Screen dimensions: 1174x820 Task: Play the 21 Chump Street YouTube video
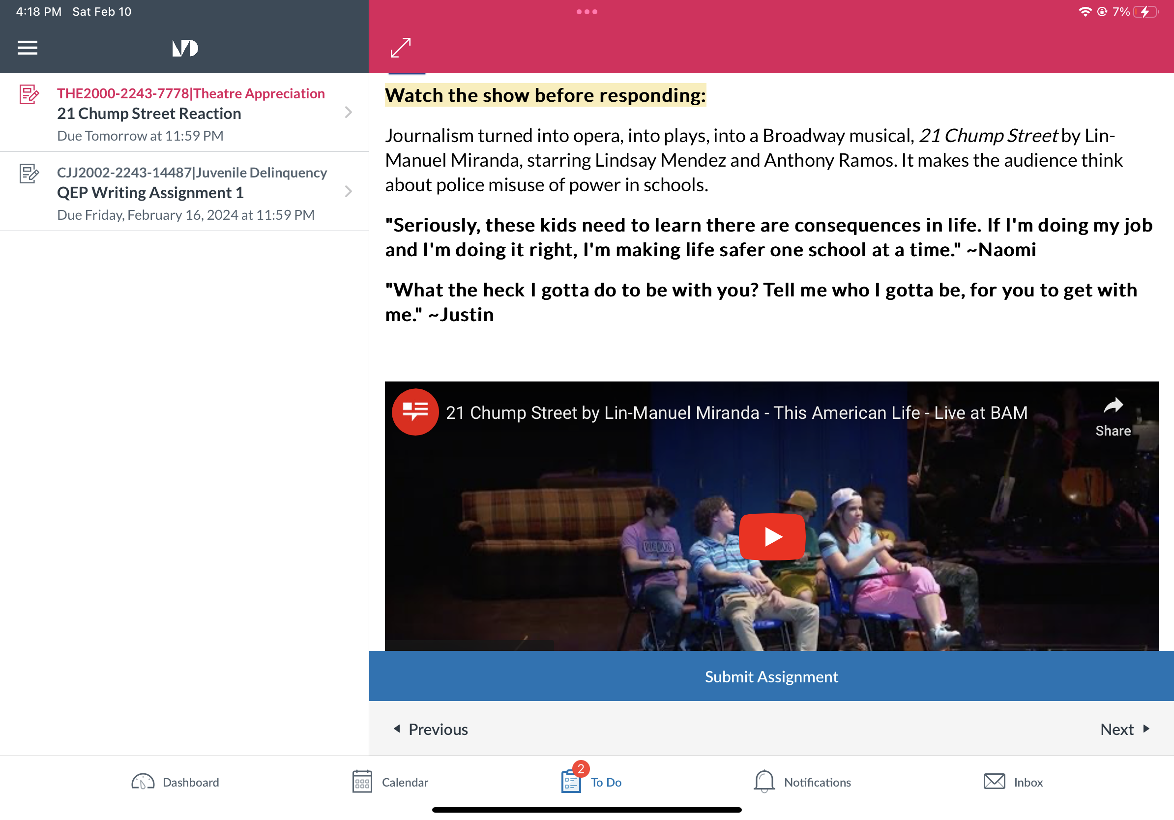tap(772, 537)
